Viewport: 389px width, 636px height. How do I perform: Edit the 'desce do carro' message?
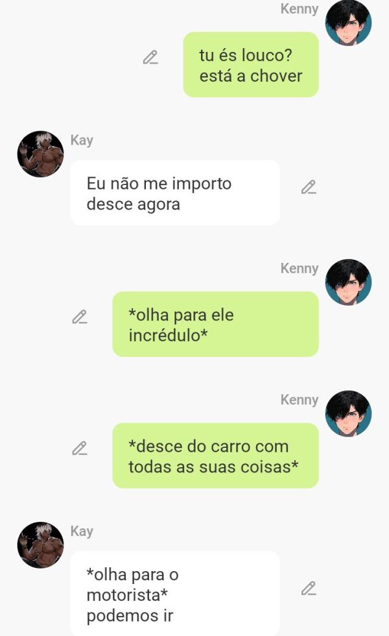(x=79, y=448)
